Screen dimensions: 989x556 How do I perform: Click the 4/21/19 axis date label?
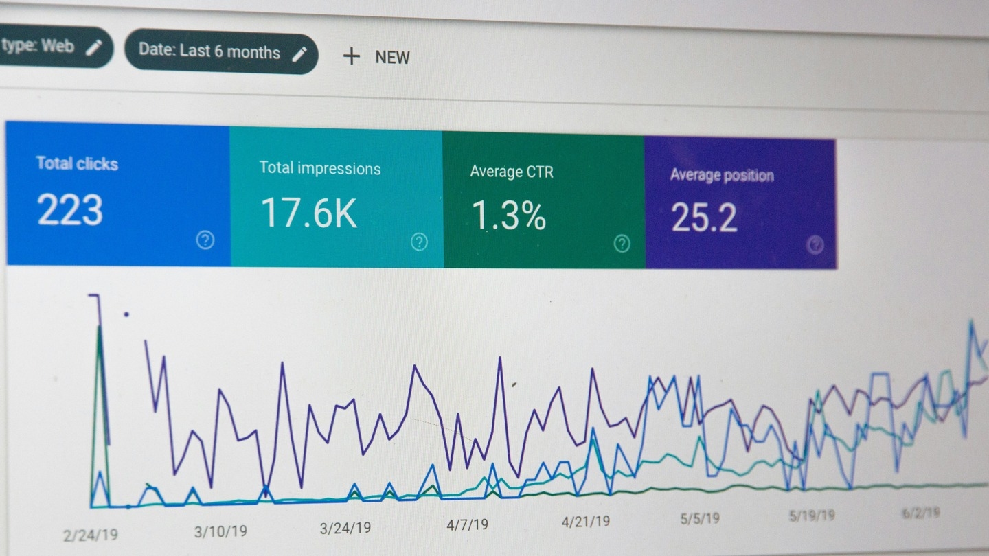point(586,522)
